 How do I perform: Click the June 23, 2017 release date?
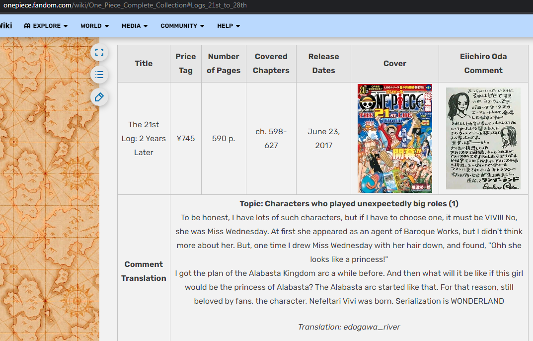pos(323,139)
